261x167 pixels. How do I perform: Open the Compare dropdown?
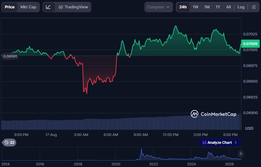coord(159,7)
